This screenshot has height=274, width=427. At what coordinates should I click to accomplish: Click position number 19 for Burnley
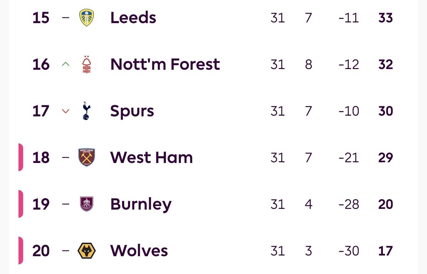pos(41,204)
